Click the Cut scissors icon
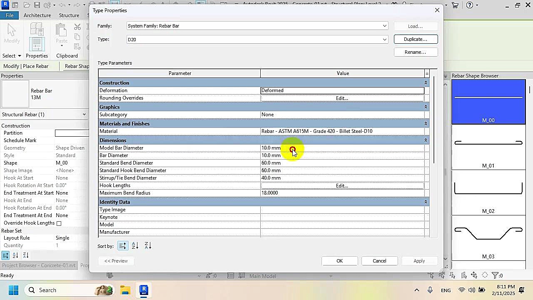 click(x=77, y=27)
